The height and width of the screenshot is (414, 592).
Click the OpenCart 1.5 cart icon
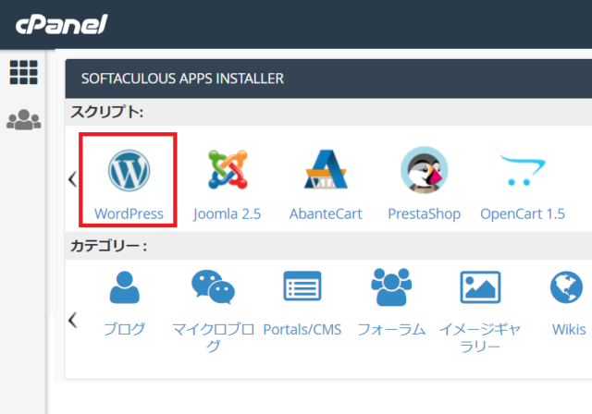coord(523,170)
